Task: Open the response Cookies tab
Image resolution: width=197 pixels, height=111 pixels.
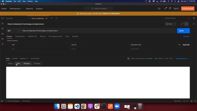Action: point(15,59)
